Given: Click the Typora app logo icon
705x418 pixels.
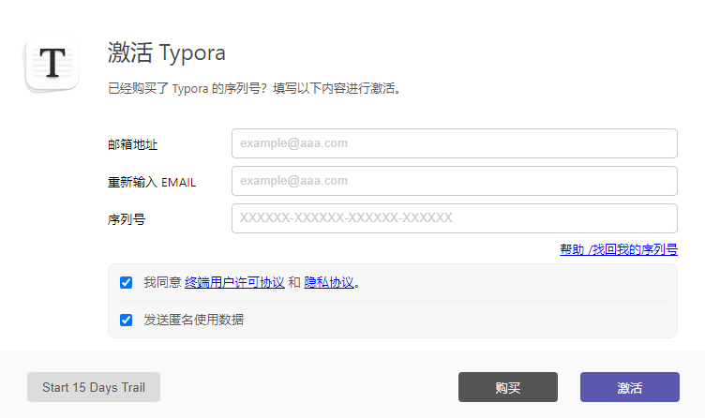Looking at the screenshot, I should tap(52, 65).
